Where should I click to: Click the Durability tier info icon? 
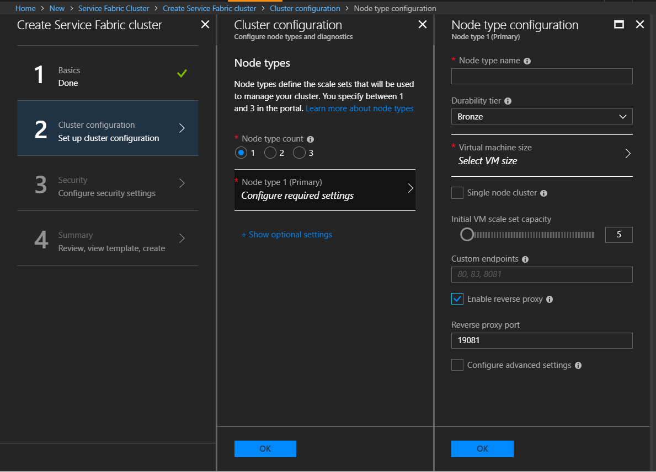508,101
